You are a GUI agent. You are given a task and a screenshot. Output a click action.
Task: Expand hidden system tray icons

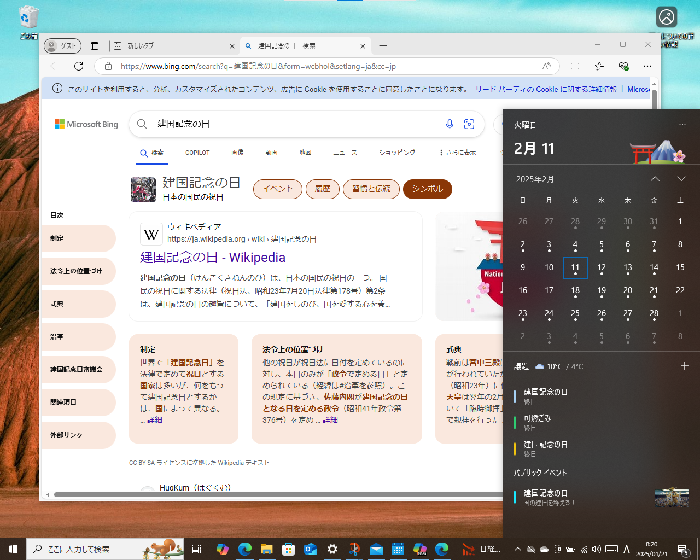coord(517,549)
